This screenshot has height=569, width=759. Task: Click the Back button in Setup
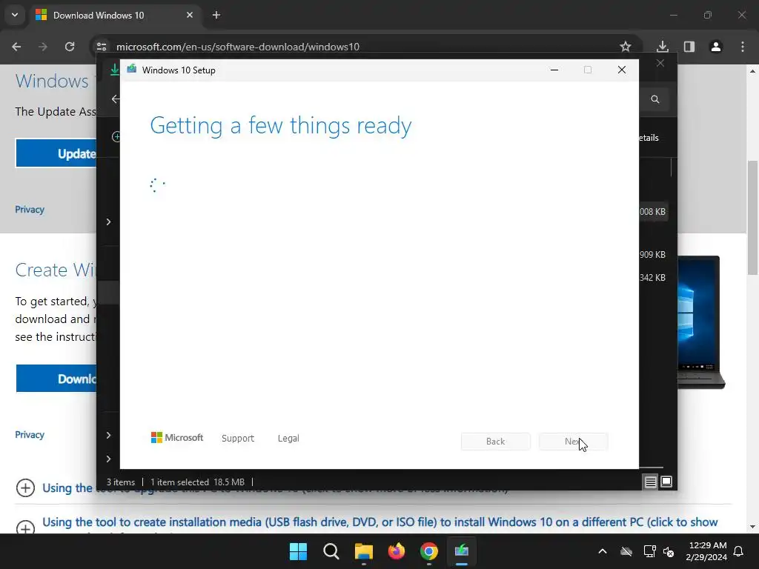(x=496, y=442)
